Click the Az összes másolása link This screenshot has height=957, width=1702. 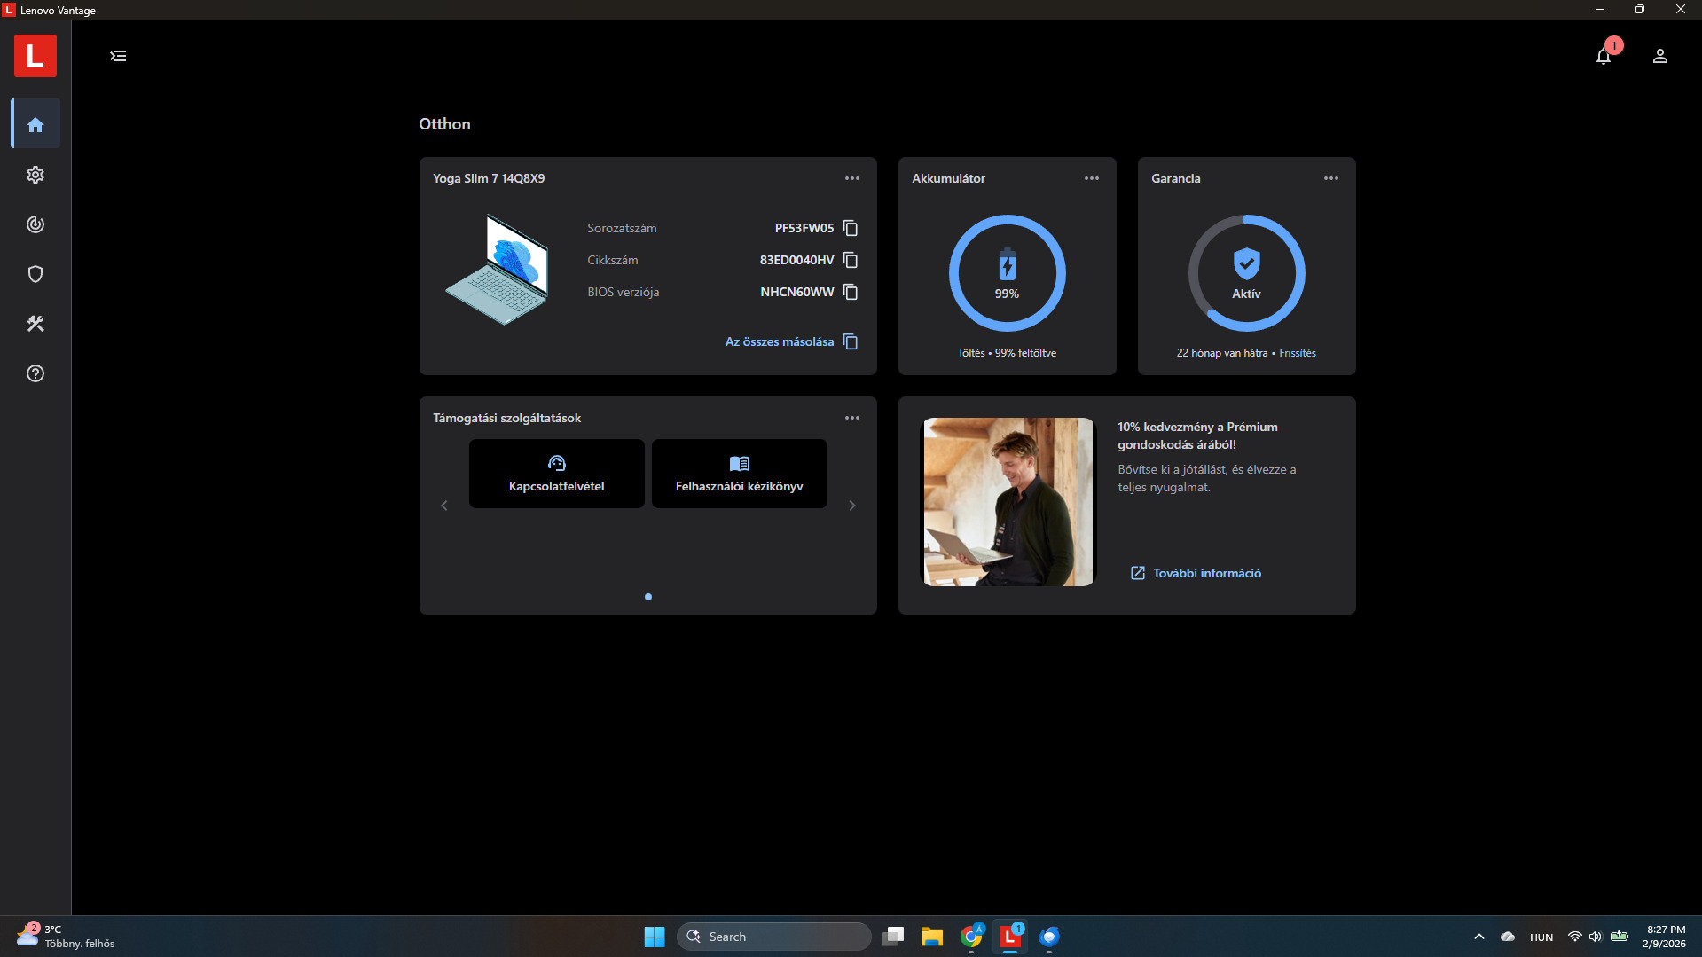click(780, 341)
